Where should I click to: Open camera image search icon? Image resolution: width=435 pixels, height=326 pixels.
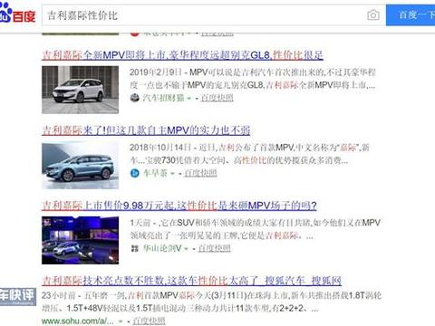click(373, 15)
